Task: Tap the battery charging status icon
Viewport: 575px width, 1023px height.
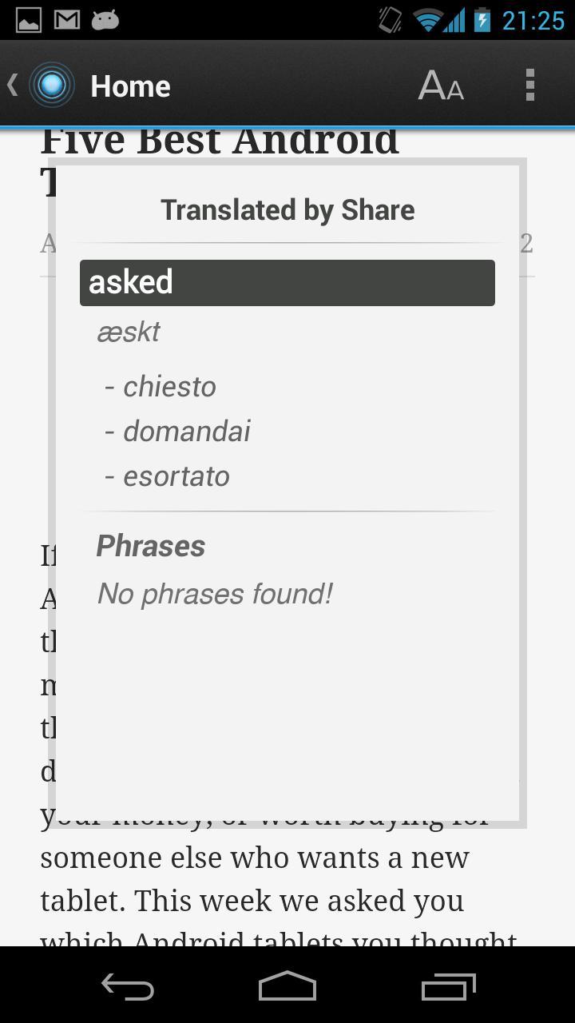Action: (x=482, y=20)
